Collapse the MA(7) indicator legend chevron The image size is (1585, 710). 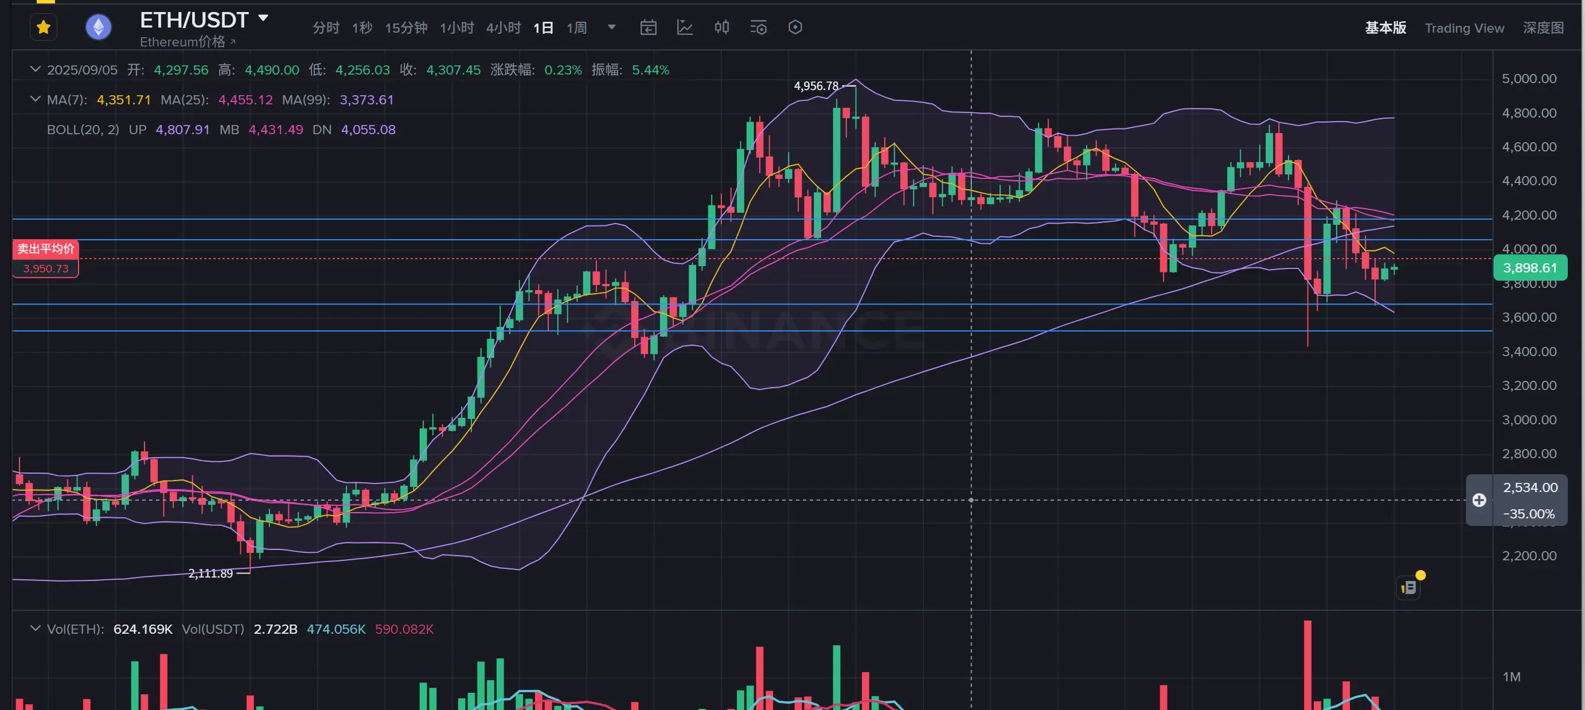tap(35, 99)
